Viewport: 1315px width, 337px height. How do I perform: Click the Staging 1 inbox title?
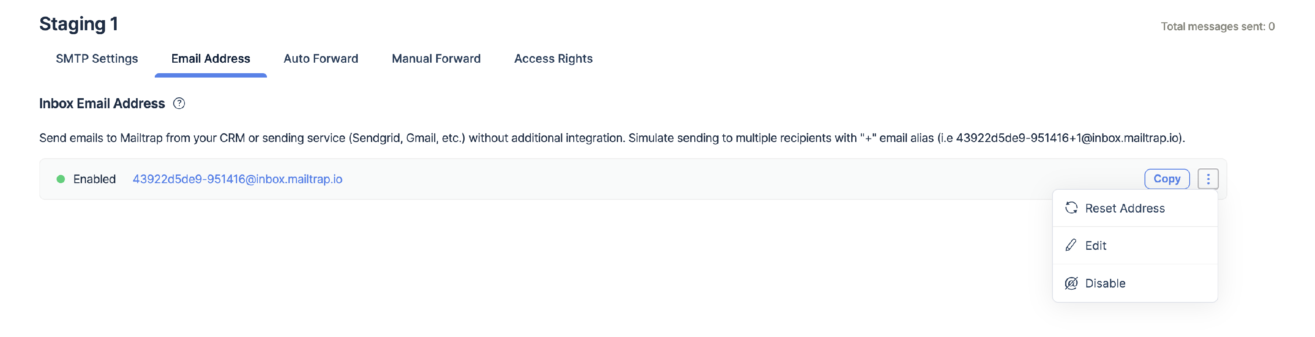pos(78,24)
